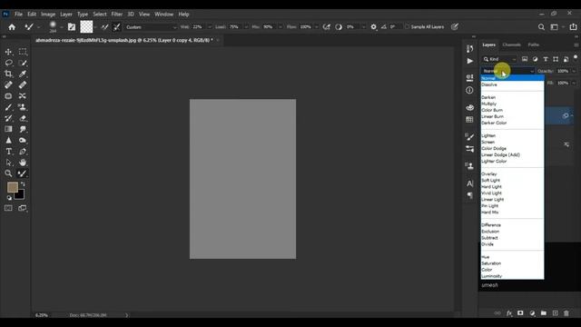Toggle the layer filtering on/off switch
The image size is (581, 327).
pos(575,57)
